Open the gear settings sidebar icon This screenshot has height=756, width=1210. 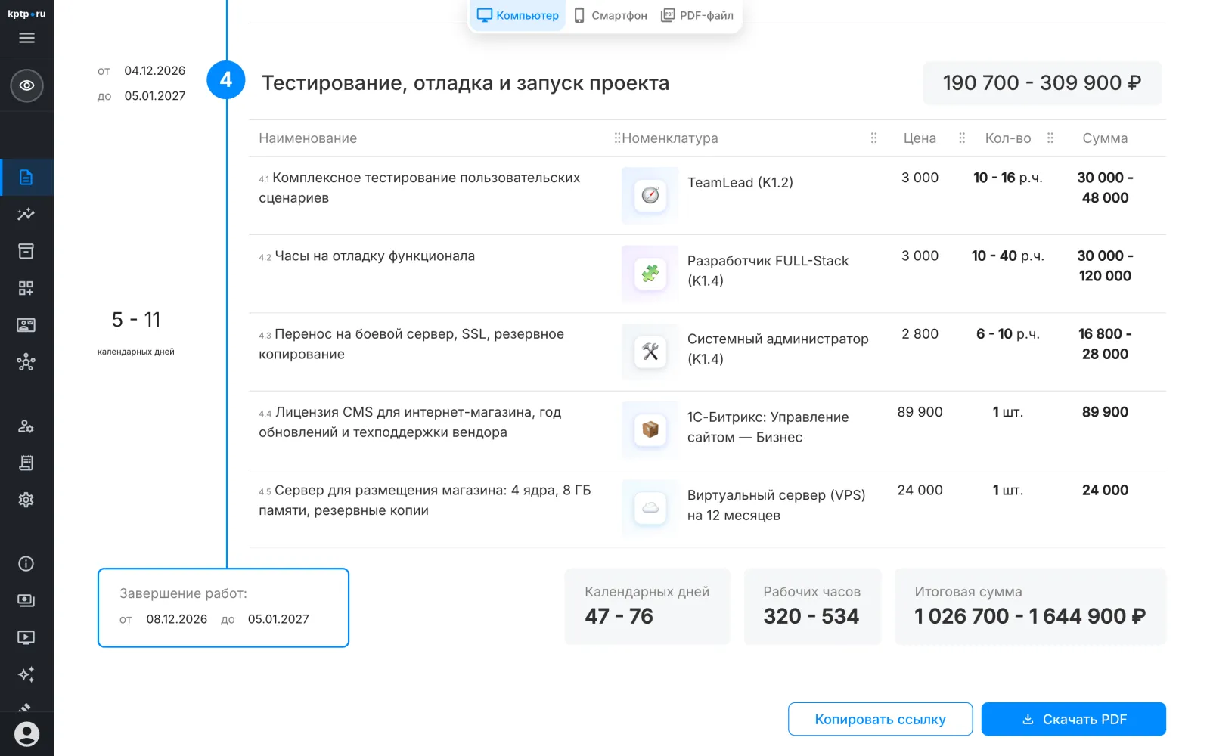(26, 500)
